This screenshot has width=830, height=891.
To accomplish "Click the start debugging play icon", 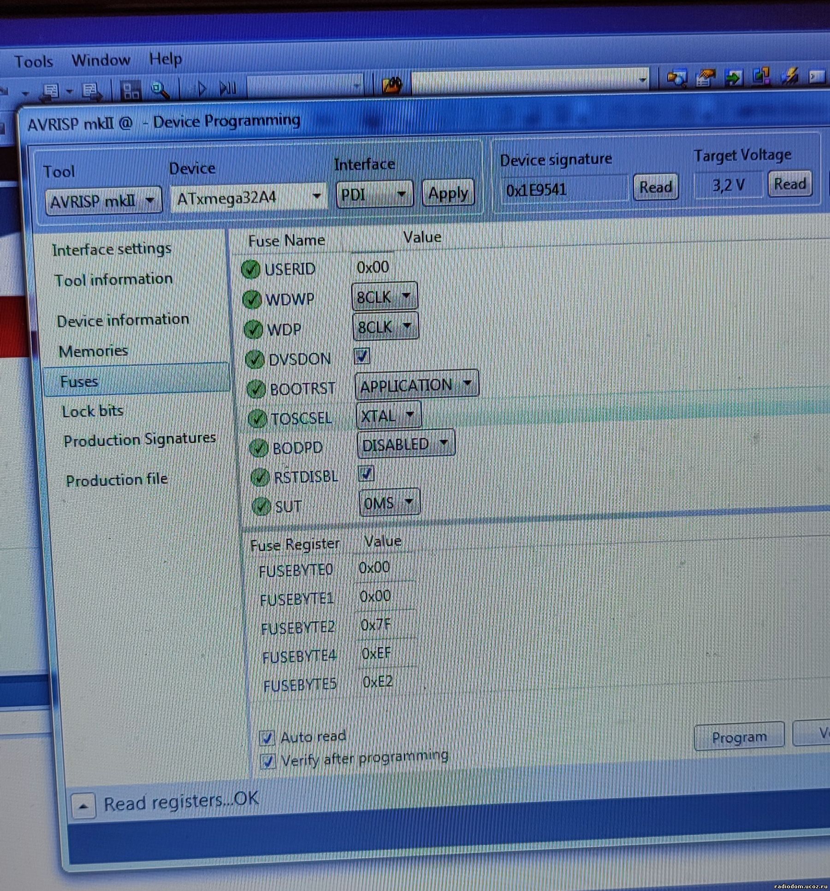I will (x=202, y=88).
